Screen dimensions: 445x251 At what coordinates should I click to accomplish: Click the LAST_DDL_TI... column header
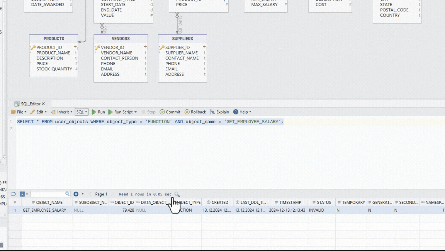tap(251, 202)
